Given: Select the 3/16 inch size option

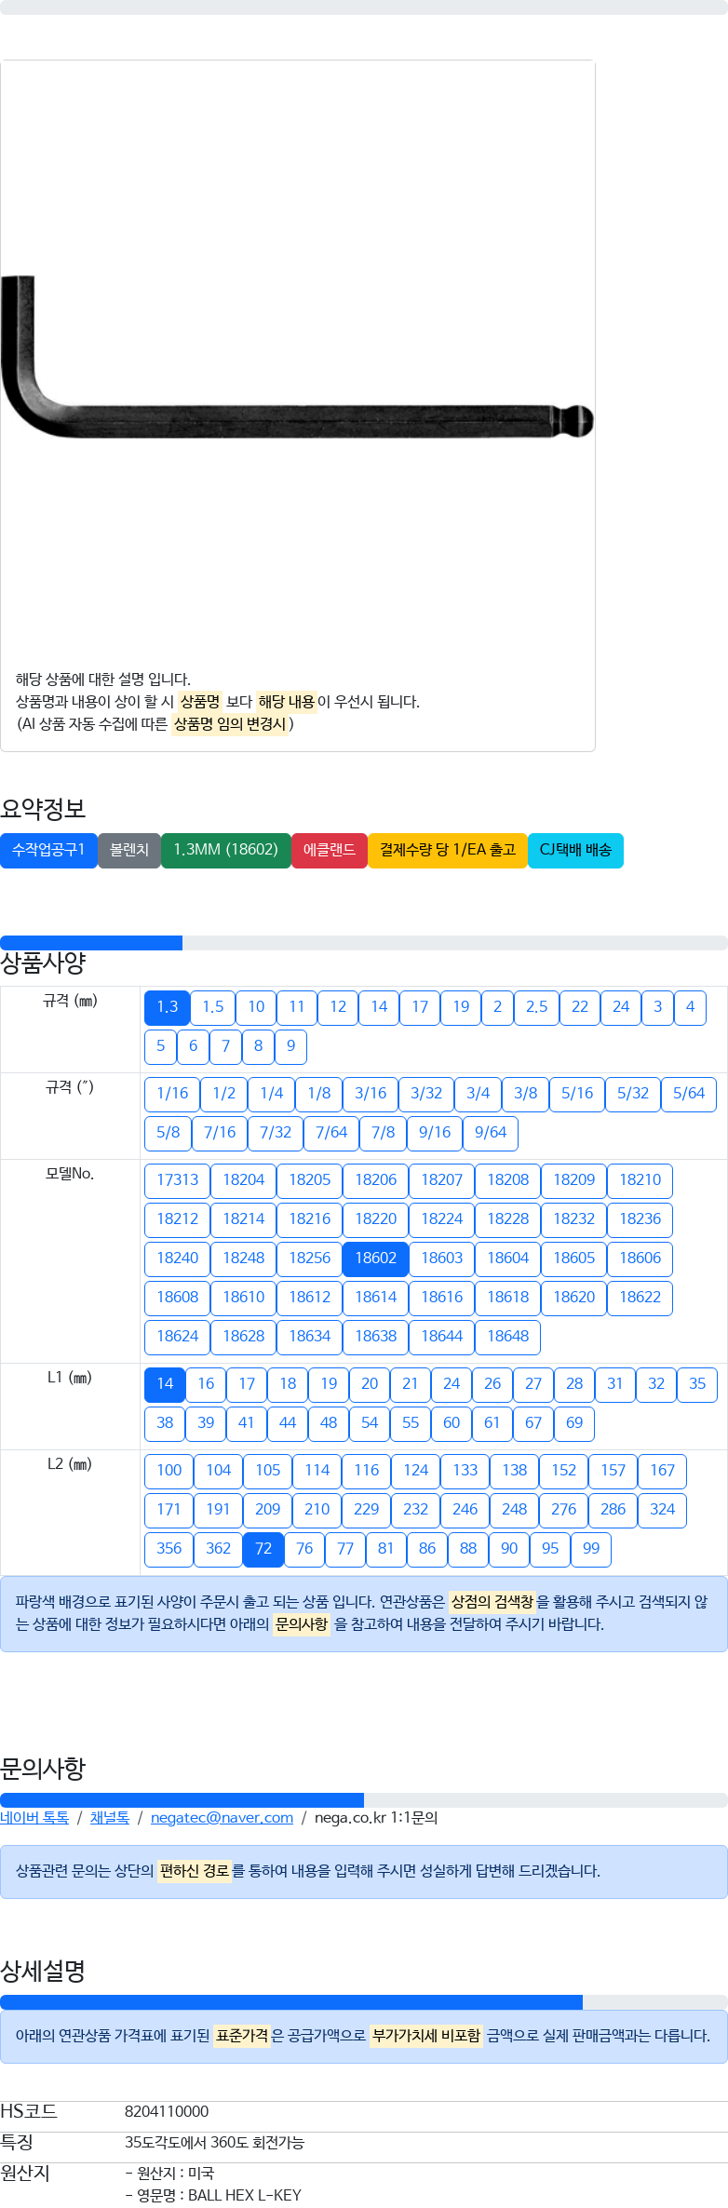Looking at the screenshot, I should (x=371, y=1094).
